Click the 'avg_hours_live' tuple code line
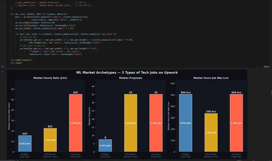The image size is (272, 161). tap(53, 5)
